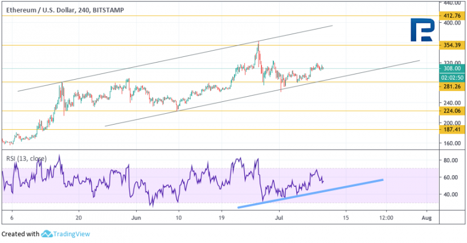The width and height of the screenshot is (467, 243).
Task: Click the TradingView cloud logo icon
Action: [47, 234]
